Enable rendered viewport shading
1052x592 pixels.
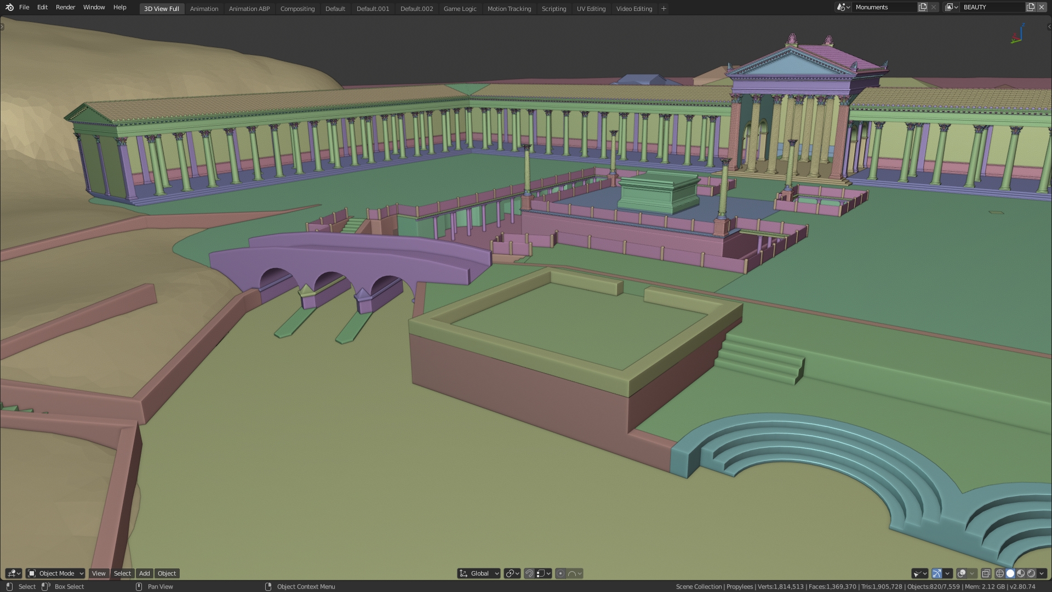coord(1031,573)
